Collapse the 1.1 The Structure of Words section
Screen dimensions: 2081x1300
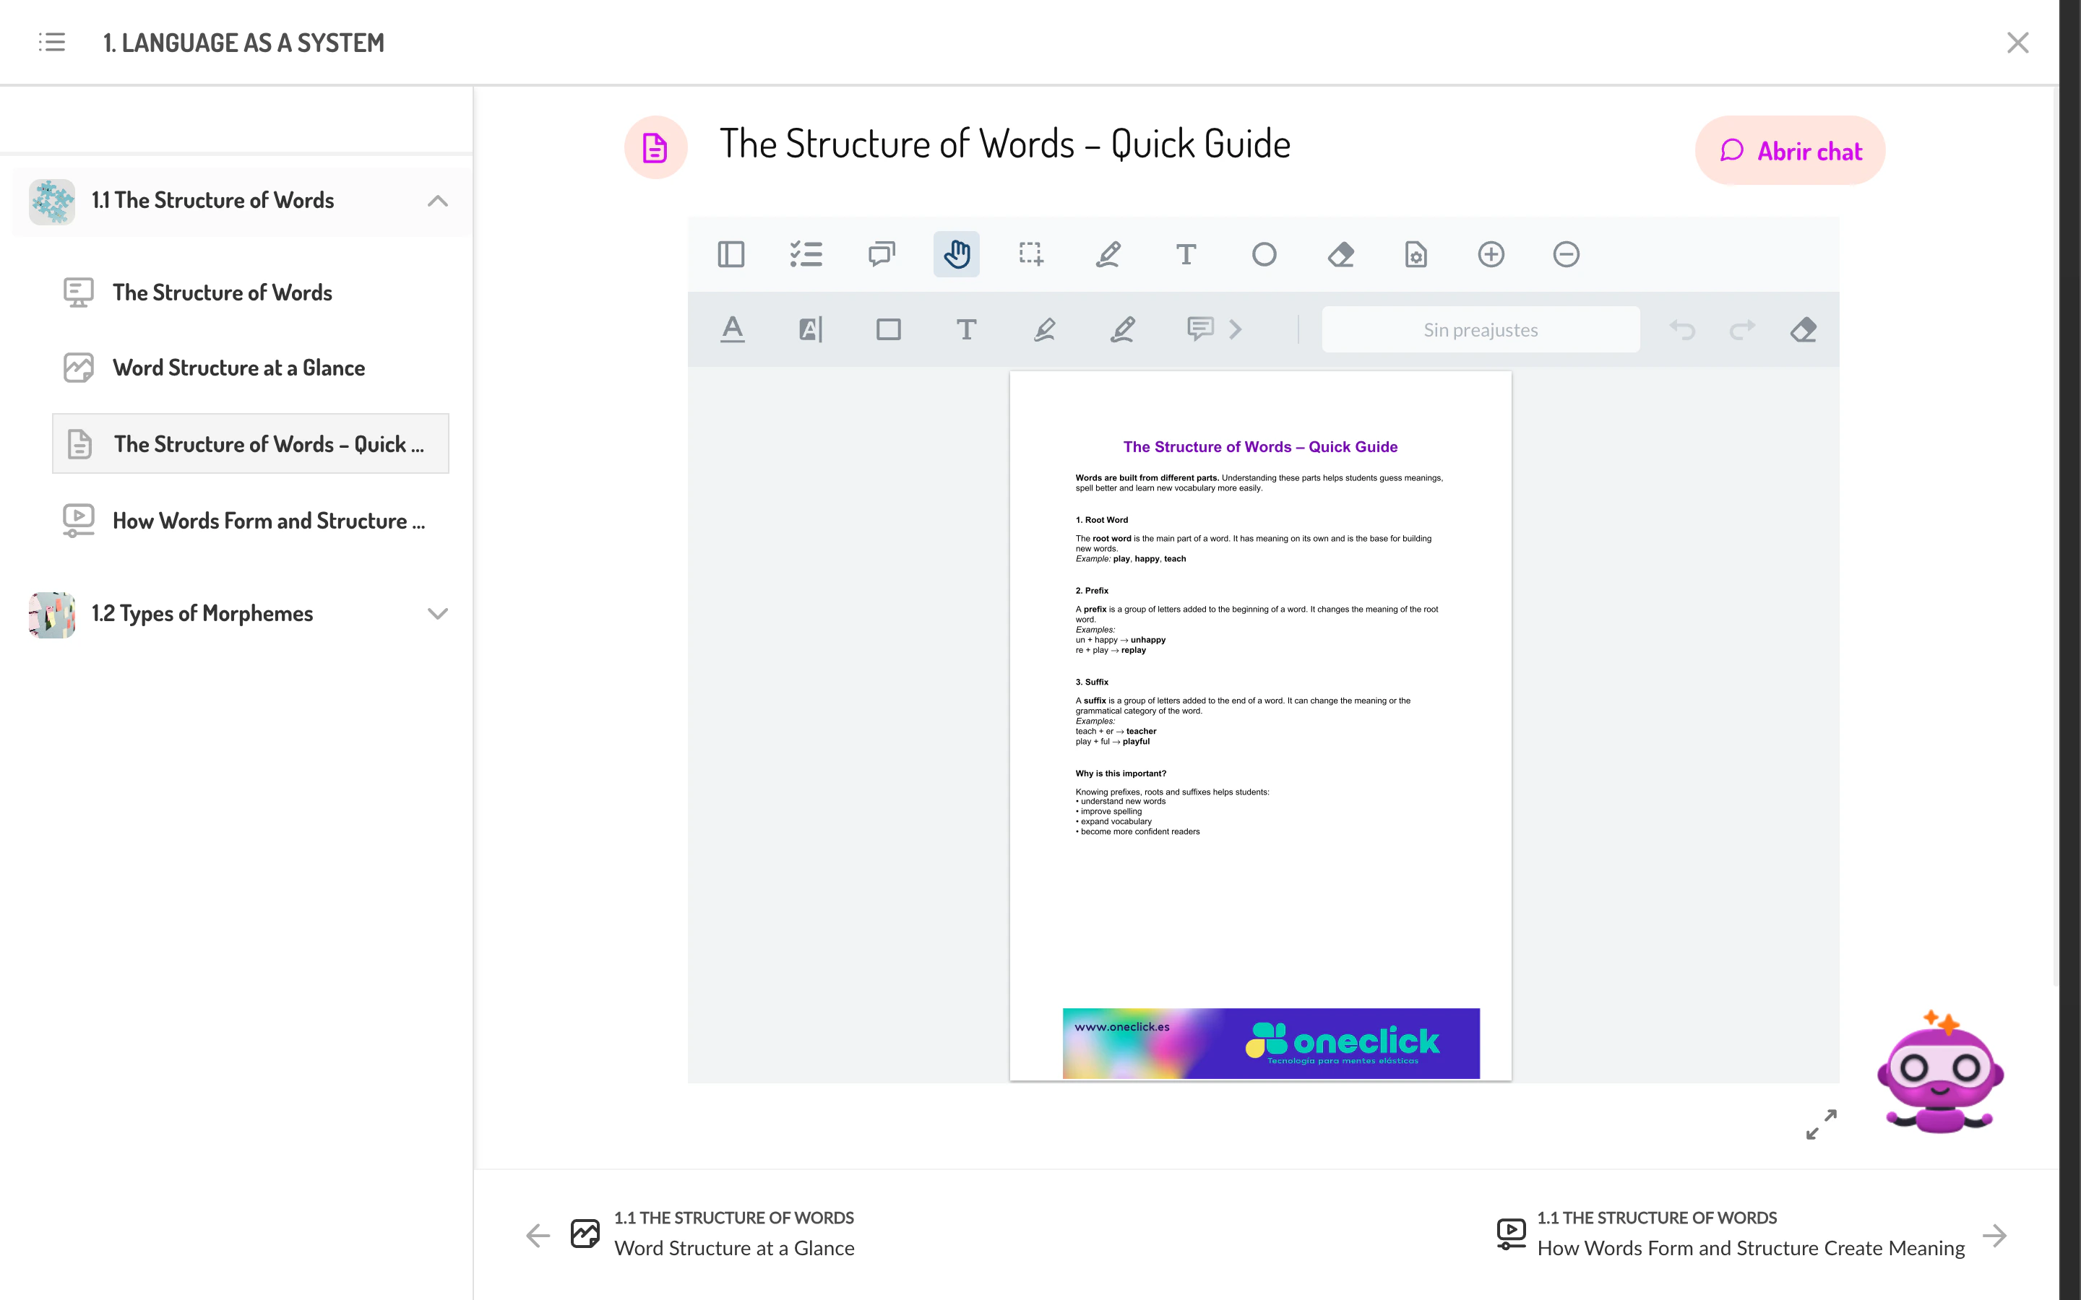pyautogui.click(x=438, y=200)
